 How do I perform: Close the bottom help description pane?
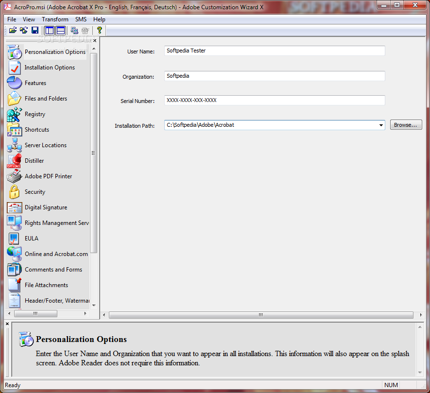7,324
